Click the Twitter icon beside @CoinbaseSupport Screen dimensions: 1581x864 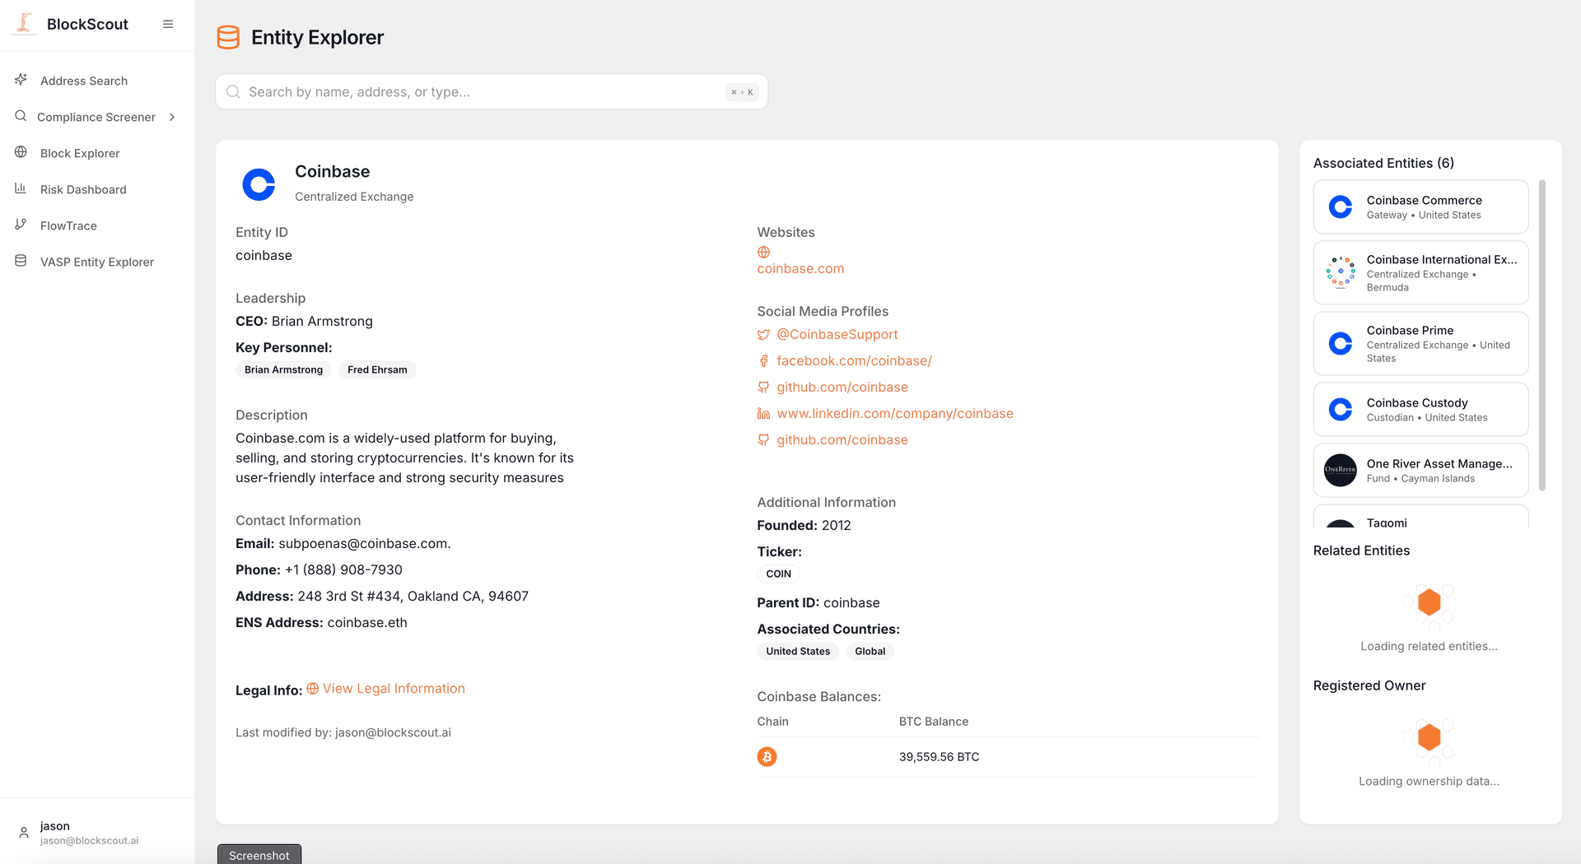pos(763,334)
